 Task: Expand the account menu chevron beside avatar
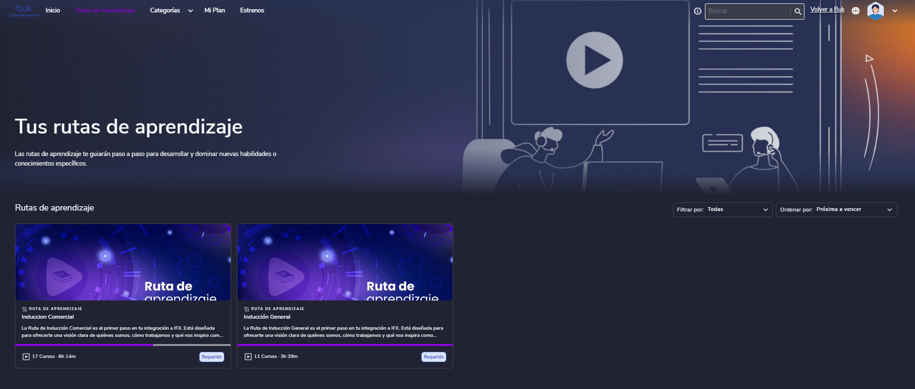tap(895, 11)
